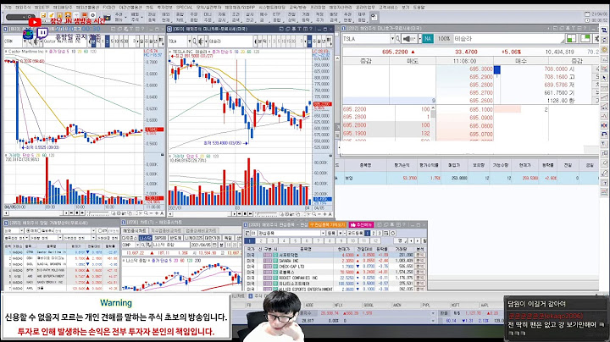610x342 pixels.
Task: Click round settings icon in watchlist toolbar
Action: (392, 233)
